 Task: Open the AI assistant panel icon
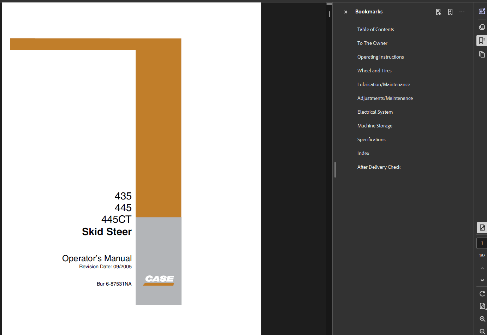pyautogui.click(x=482, y=11)
